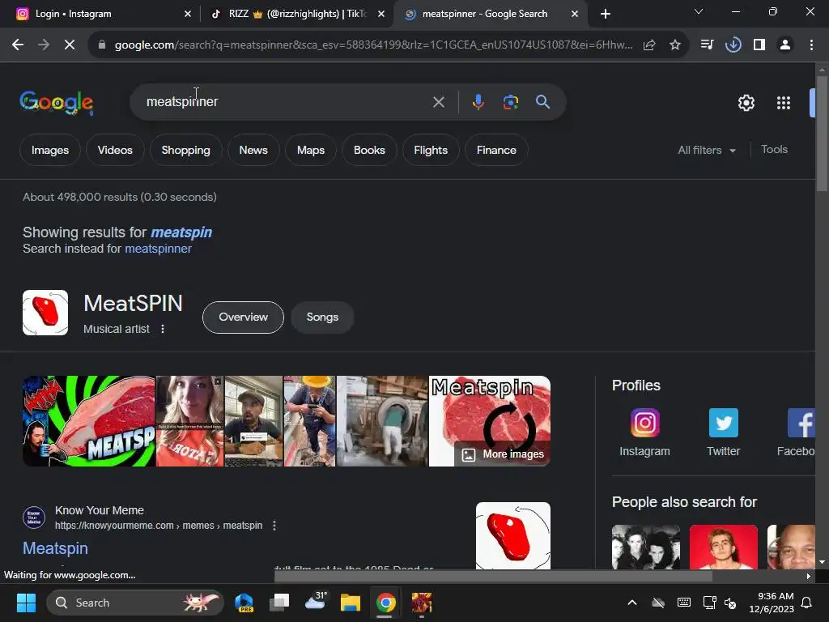Search instead for meatspinner link
Viewport: 829px width, 622px height.
click(x=158, y=249)
